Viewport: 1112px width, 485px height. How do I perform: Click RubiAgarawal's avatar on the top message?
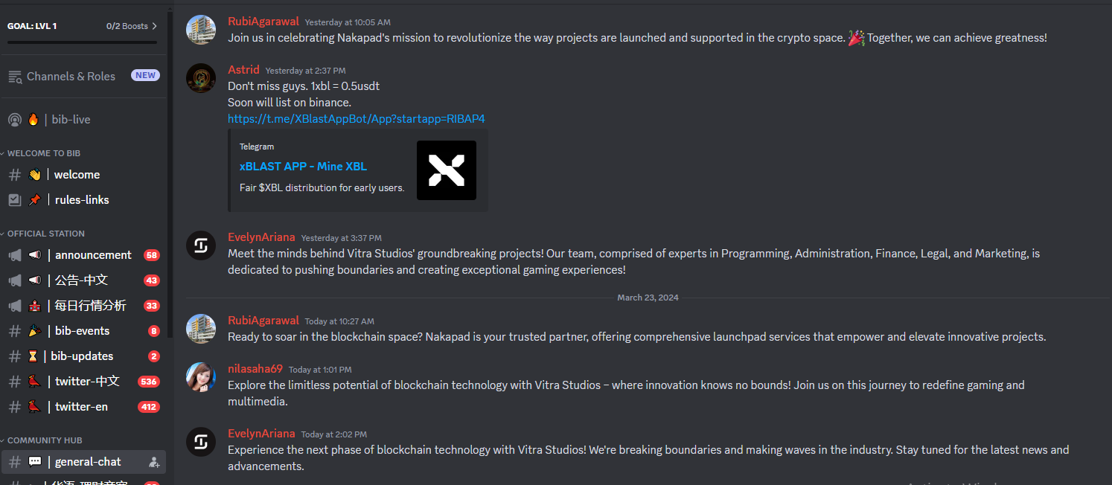(x=201, y=30)
